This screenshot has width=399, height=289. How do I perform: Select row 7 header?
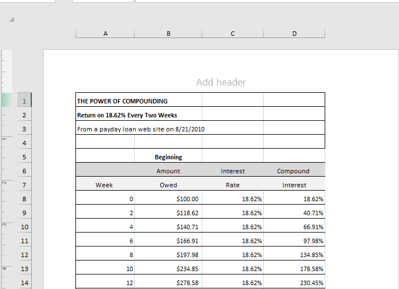[x=24, y=184]
